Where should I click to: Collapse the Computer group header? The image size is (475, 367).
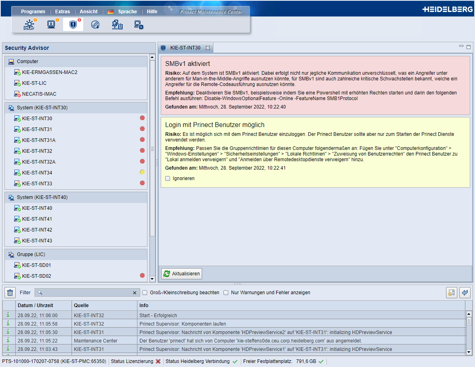76,62
